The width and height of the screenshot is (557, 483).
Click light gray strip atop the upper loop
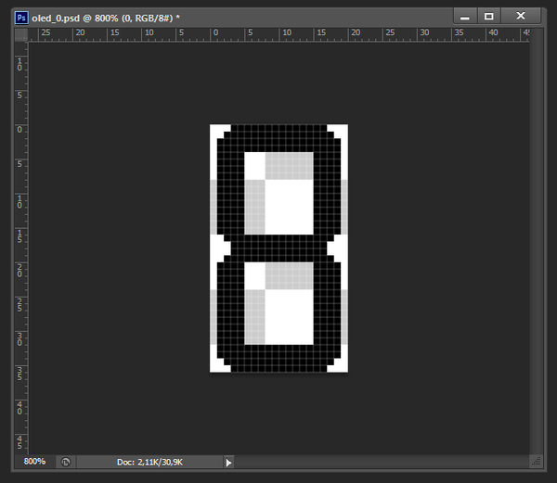(289, 165)
